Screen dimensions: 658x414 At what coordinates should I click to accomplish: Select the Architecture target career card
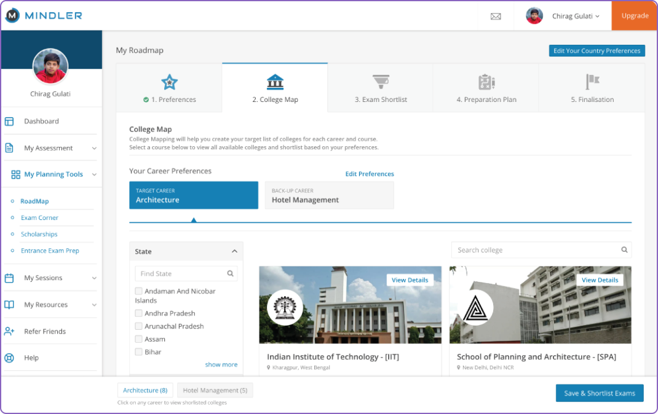coord(194,195)
